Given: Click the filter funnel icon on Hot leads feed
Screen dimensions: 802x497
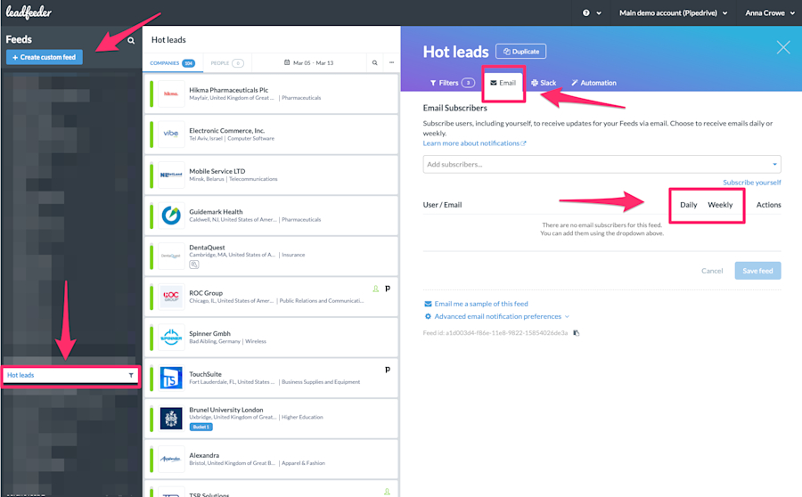Looking at the screenshot, I should click(x=131, y=375).
